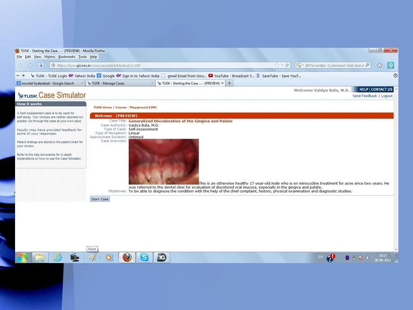This screenshot has height=310, width=413.
Task: Click the case title Generalized Discoloration text
Action: click(x=180, y=121)
